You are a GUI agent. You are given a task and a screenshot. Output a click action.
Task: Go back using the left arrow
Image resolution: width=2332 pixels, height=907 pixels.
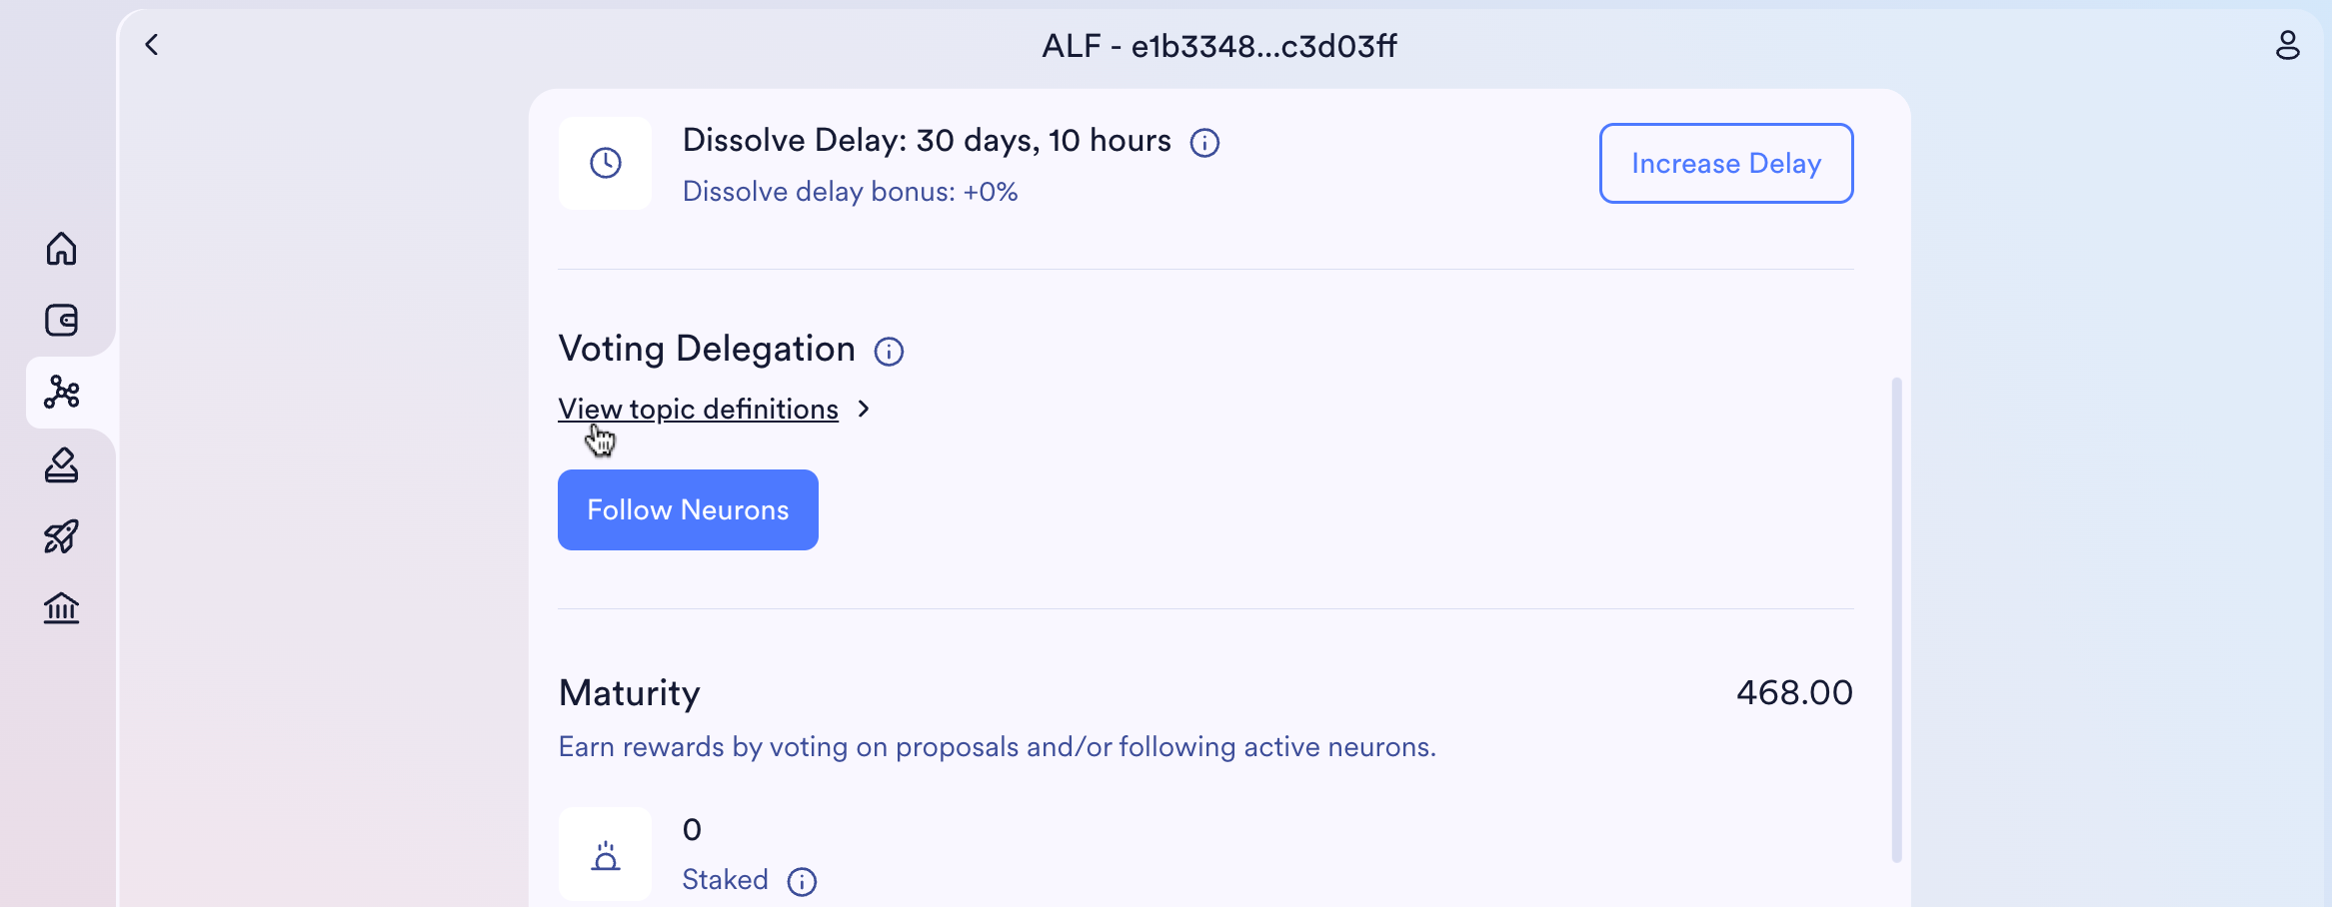[x=153, y=45]
